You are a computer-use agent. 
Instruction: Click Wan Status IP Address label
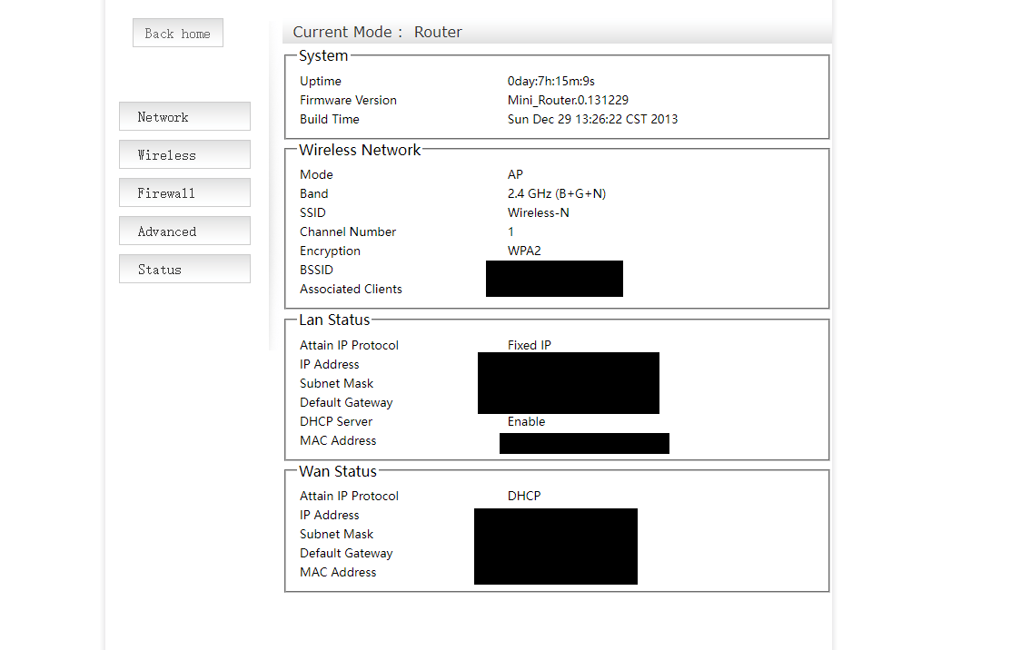click(330, 516)
